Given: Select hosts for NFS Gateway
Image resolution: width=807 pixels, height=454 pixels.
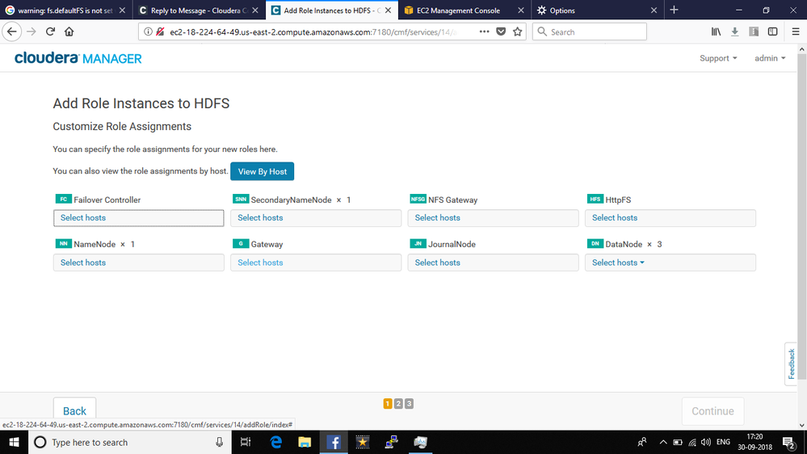Looking at the screenshot, I should coord(493,218).
